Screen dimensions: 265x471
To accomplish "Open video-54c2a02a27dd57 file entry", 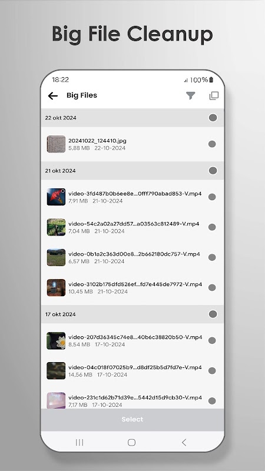I will (132, 227).
